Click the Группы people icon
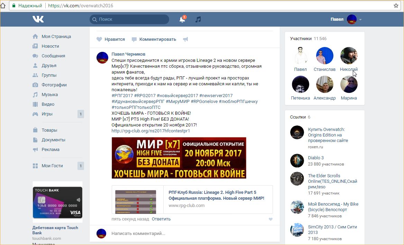 click(x=35, y=75)
